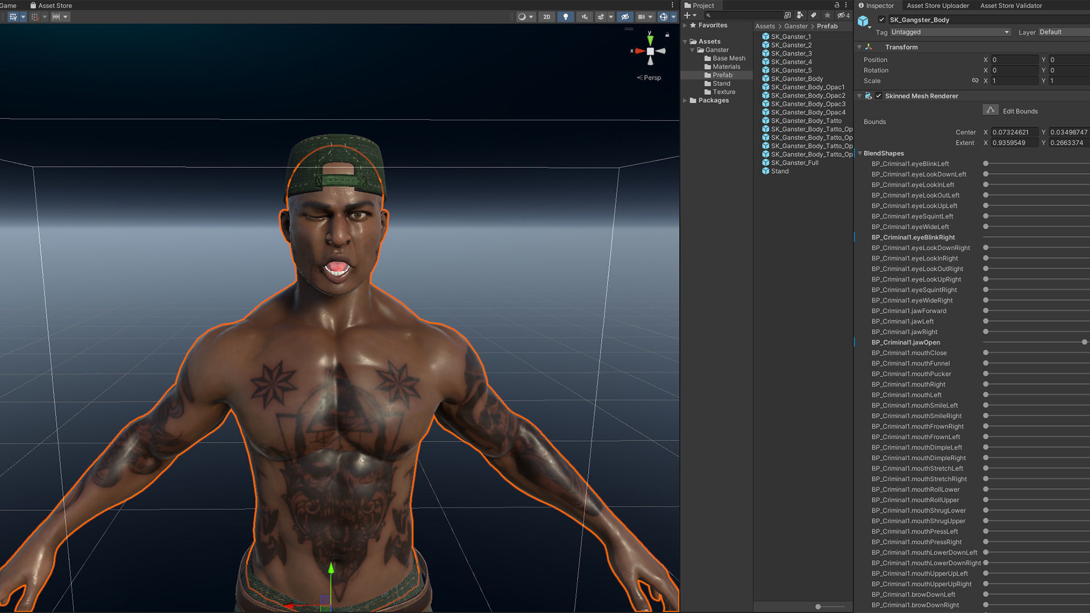Screen dimensions: 1090x613
Task: Click favorites star icon in Project toolbar
Action: (x=827, y=15)
